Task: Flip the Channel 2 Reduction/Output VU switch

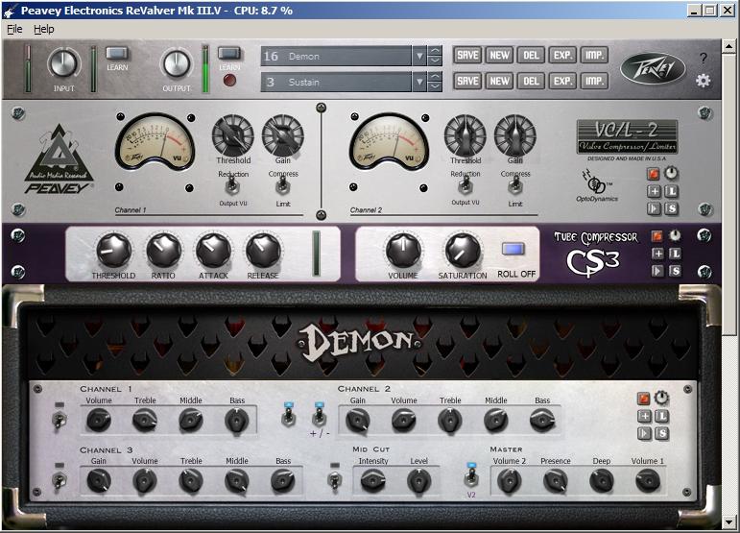Action: point(465,186)
